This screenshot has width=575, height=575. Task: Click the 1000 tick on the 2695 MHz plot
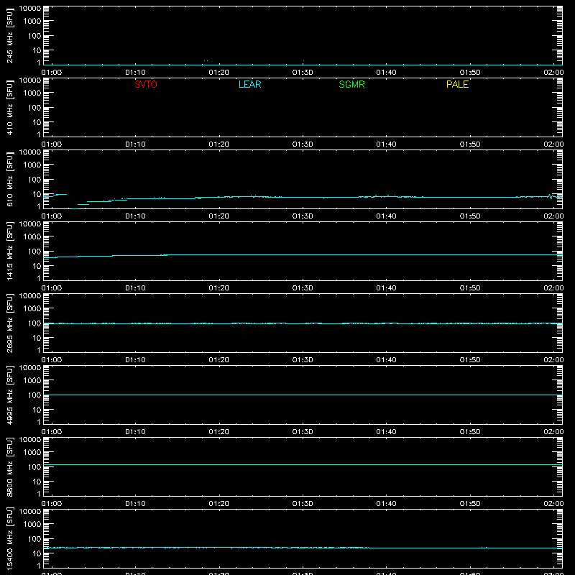tap(32, 309)
